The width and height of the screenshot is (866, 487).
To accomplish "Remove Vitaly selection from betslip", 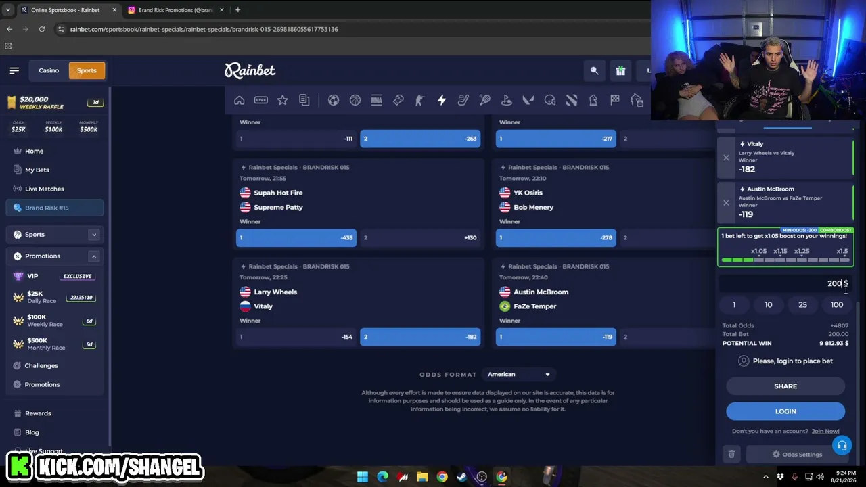I will tap(726, 158).
